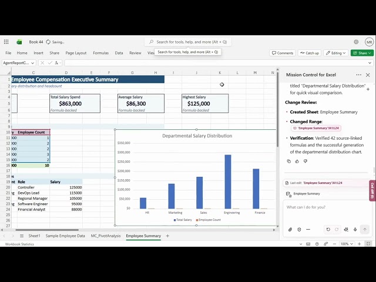376x282 pixels.
Task: Open the shield permissions icon in the prompt box
Action: [299, 230]
